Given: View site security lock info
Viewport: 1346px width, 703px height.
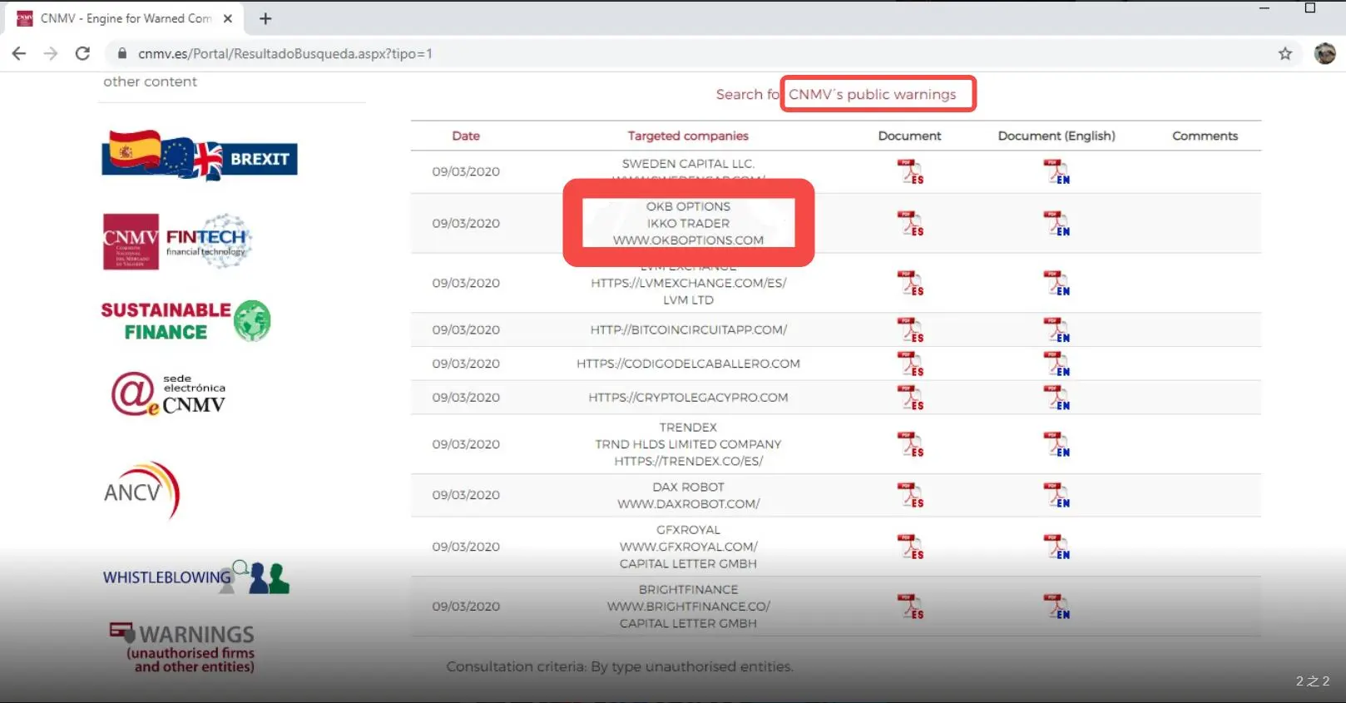Looking at the screenshot, I should point(122,53).
